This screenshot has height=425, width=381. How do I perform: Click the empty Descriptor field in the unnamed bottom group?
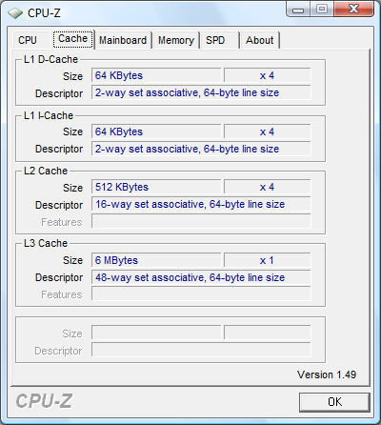coord(201,350)
